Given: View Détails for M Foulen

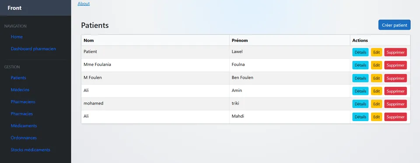Looking at the screenshot, I should 360,78.
